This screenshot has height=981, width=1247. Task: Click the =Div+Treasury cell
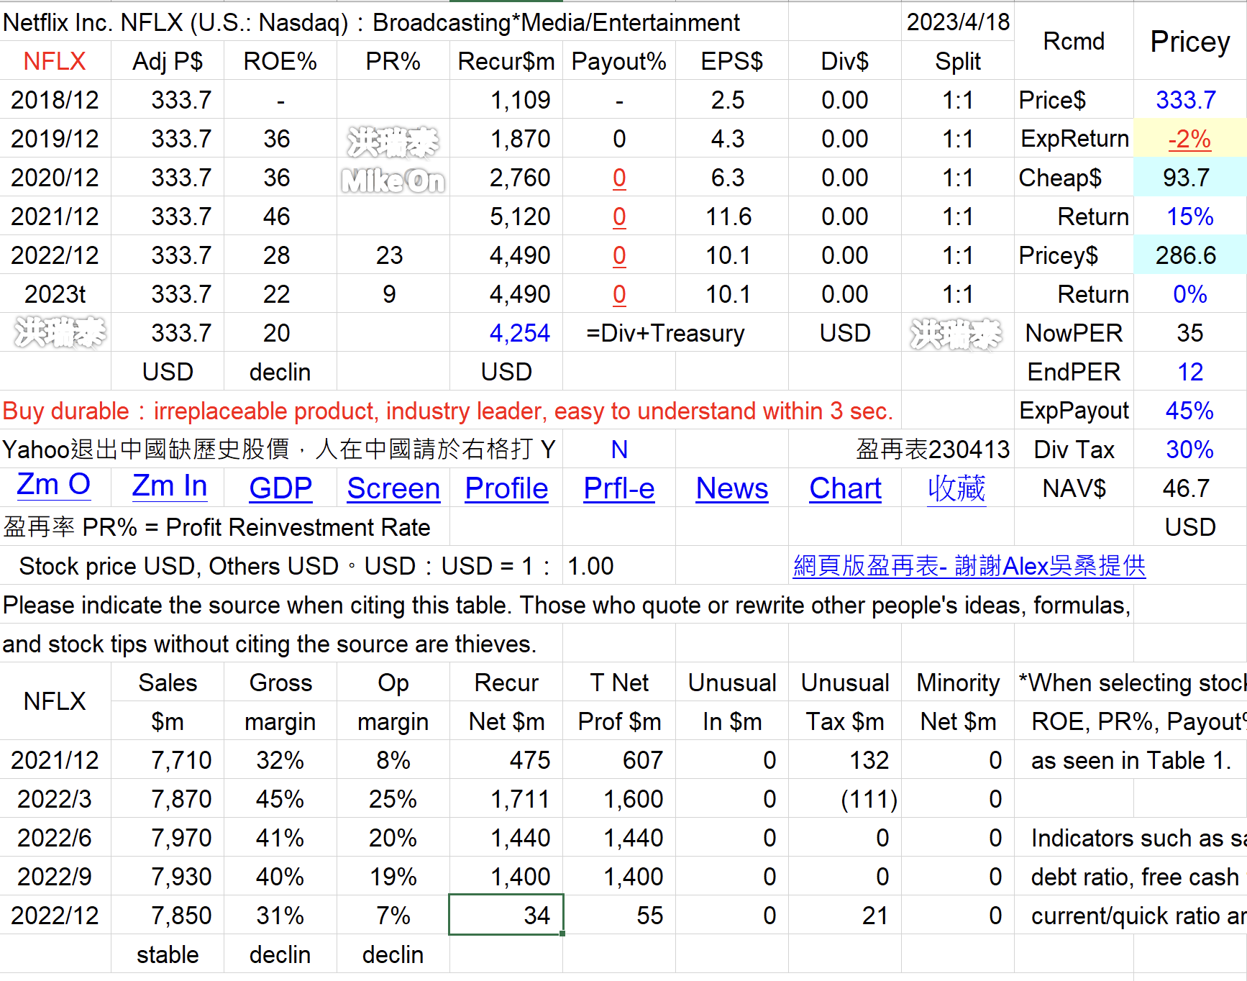665,333
